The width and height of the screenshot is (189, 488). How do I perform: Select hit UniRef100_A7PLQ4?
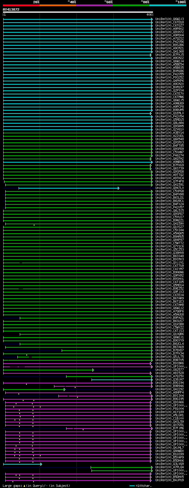coord(170,467)
